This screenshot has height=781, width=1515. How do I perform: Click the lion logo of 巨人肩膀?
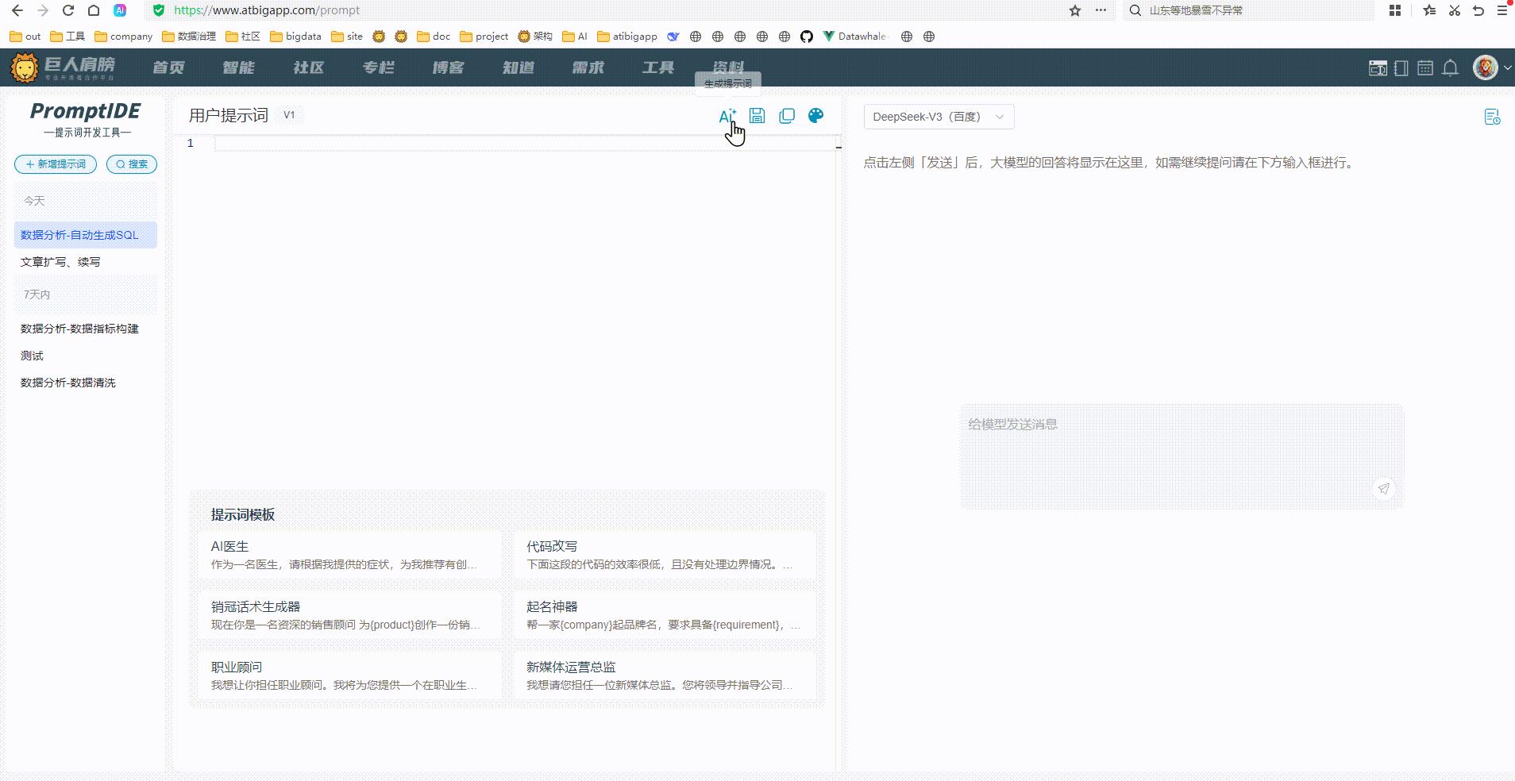coord(24,67)
